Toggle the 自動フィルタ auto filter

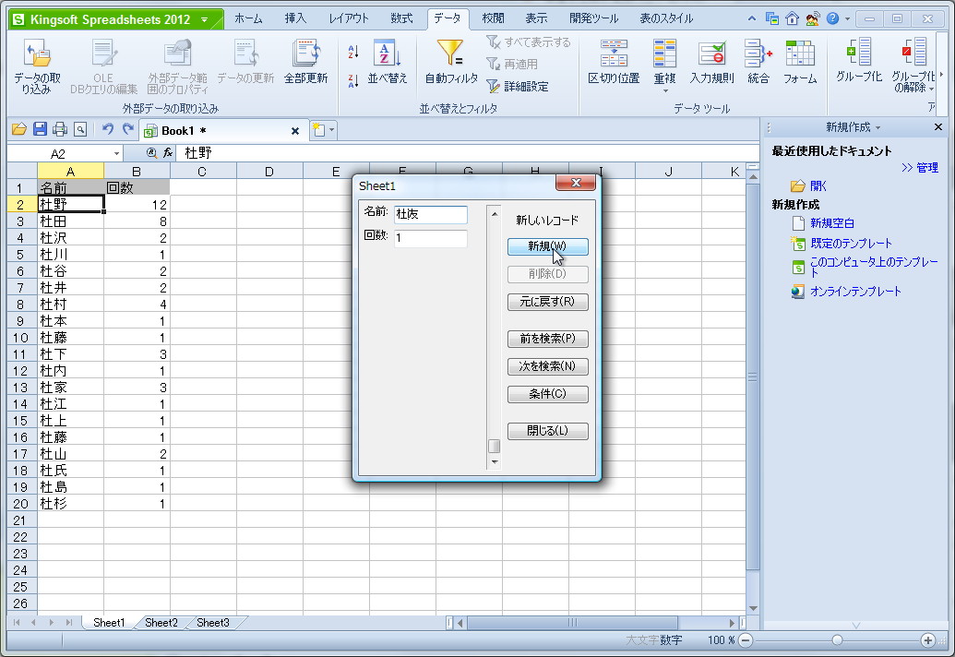[x=451, y=62]
